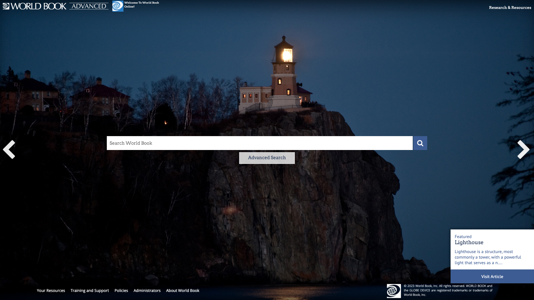Click the World Book Advanced logo
The width and height of the screenshot is (534, 300).
pos(35,6)
